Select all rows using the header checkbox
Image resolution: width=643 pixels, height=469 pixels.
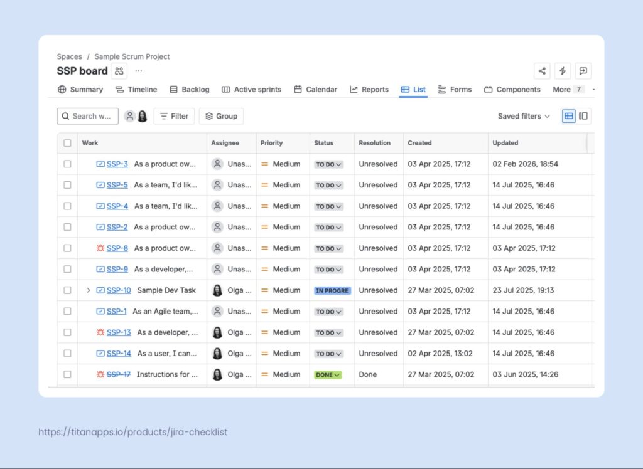point(67,143)
